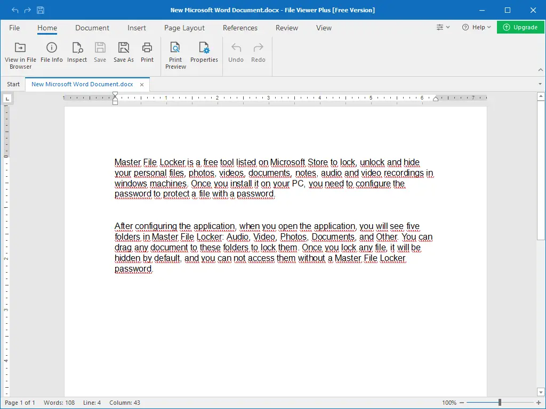The image size is (546, 409).
Task: Show the File Info panel
Action: pyautogui.click(x=52, y=52)
